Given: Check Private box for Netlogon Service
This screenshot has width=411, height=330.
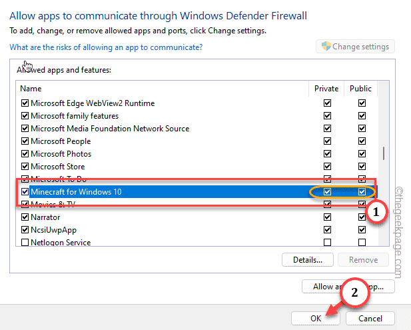Looking at the screenshot, I should [x=327, y=243].
